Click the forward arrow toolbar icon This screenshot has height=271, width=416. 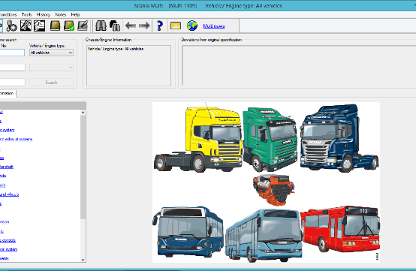[144, 26]
